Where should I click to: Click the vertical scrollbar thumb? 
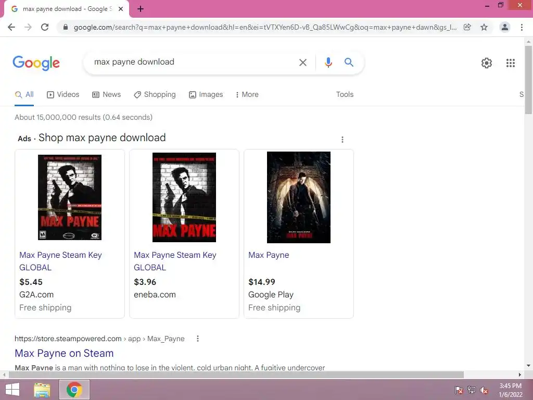(528, 80)
